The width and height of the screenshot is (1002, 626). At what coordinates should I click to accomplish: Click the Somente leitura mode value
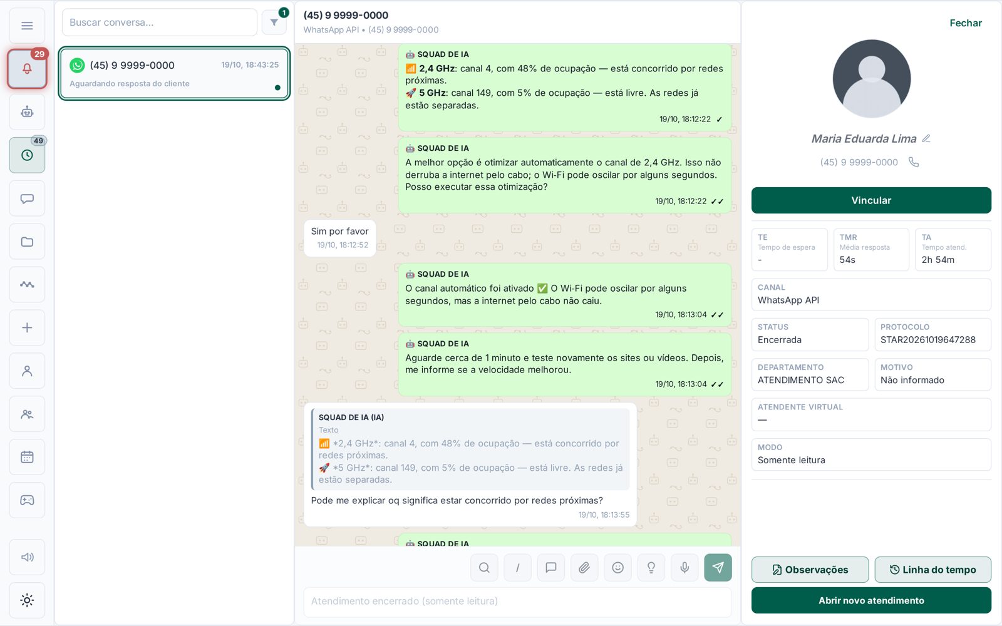791,460
